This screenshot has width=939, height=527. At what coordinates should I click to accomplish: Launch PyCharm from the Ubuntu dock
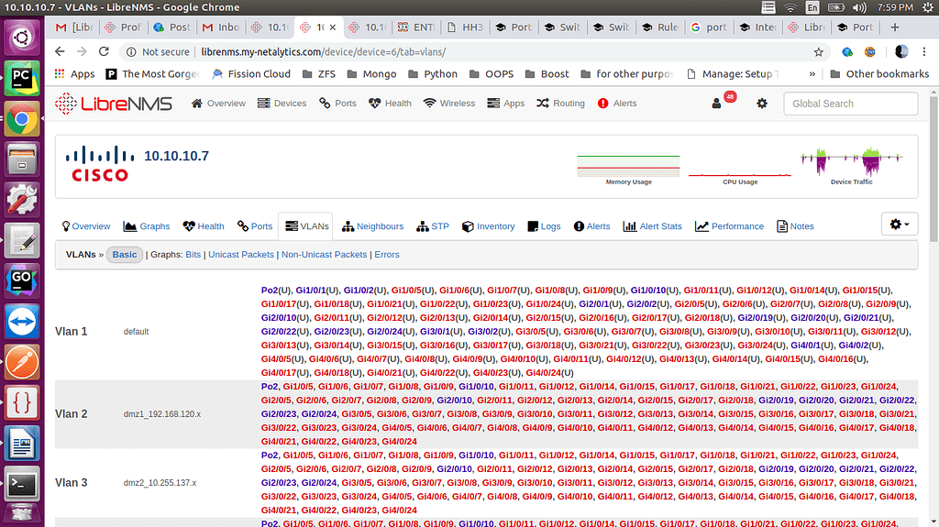(21, 79)
